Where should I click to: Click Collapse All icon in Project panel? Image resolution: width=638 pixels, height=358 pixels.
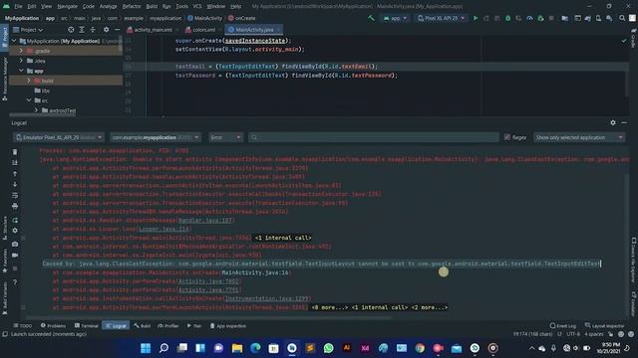93,30
